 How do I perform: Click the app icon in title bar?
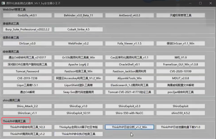click(3, 3)
